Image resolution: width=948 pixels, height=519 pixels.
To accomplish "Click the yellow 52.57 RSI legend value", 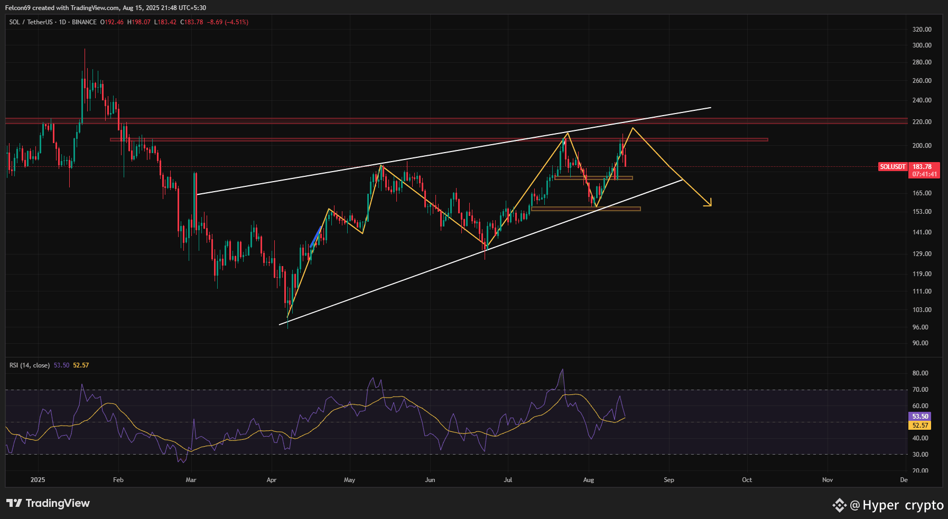I will tap(81, 365).
